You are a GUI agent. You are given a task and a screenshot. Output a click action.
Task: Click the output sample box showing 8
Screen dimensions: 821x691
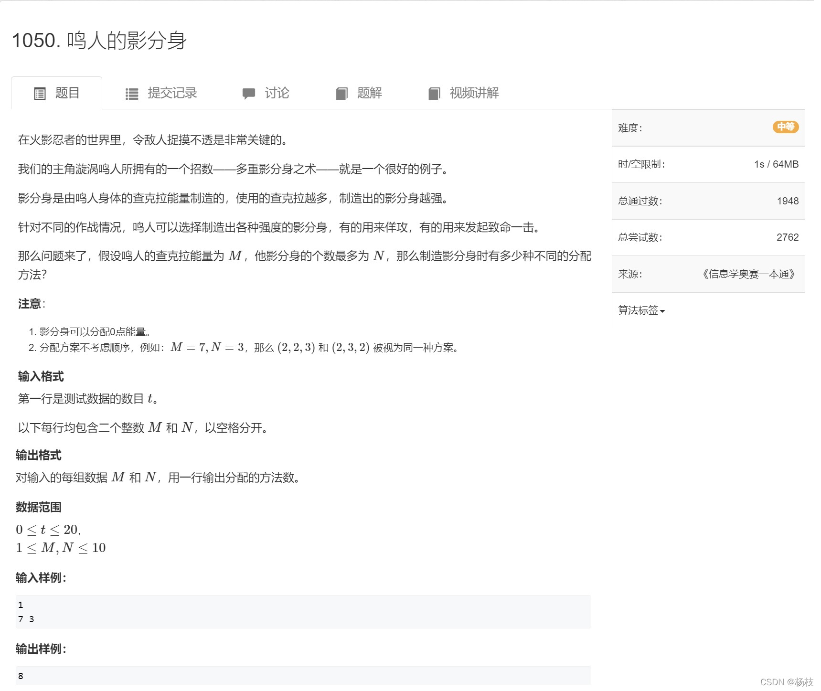click(x=303, y=676)
